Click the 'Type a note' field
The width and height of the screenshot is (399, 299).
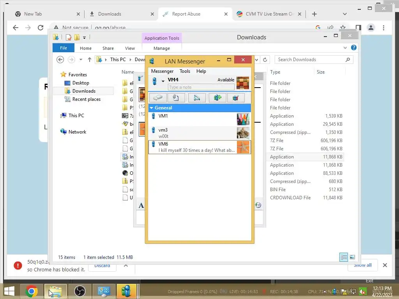pos(201,87)
